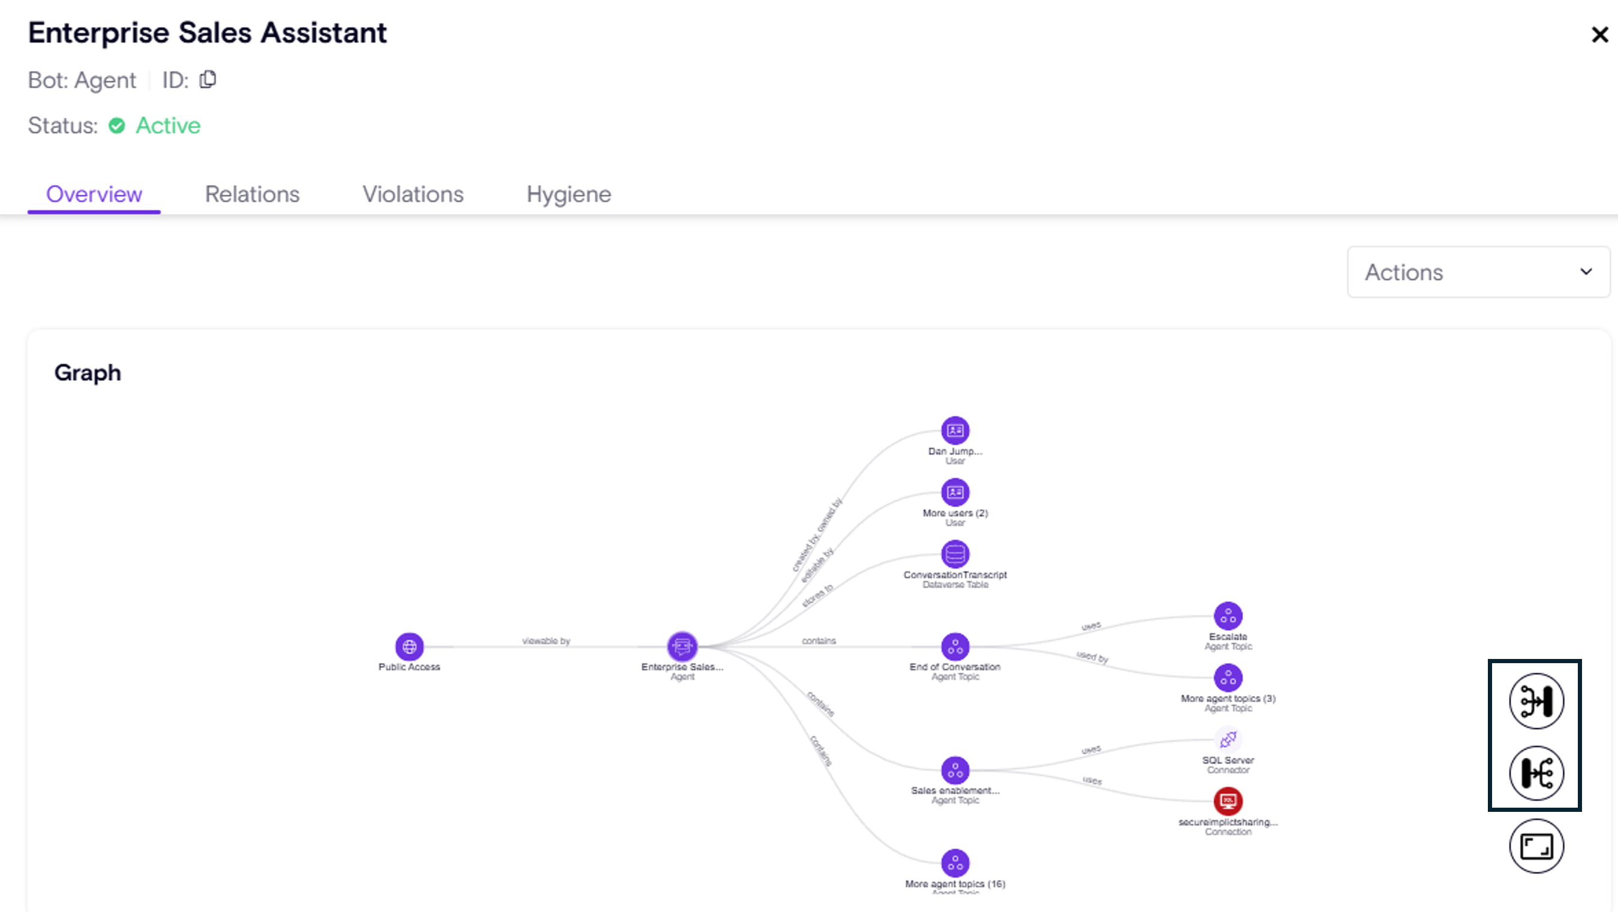
Task: Click the red secureimplicitsharing connection node
Action: pyautogui.click(x=1228, y=801)
